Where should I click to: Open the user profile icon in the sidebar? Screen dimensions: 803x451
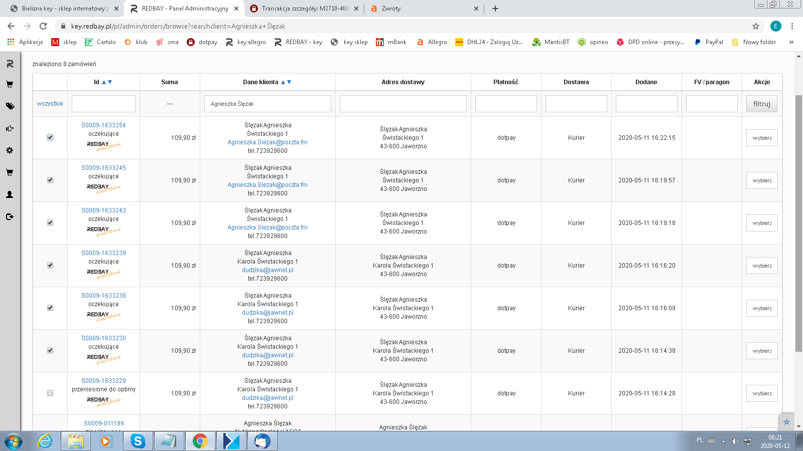pos(10,194)
